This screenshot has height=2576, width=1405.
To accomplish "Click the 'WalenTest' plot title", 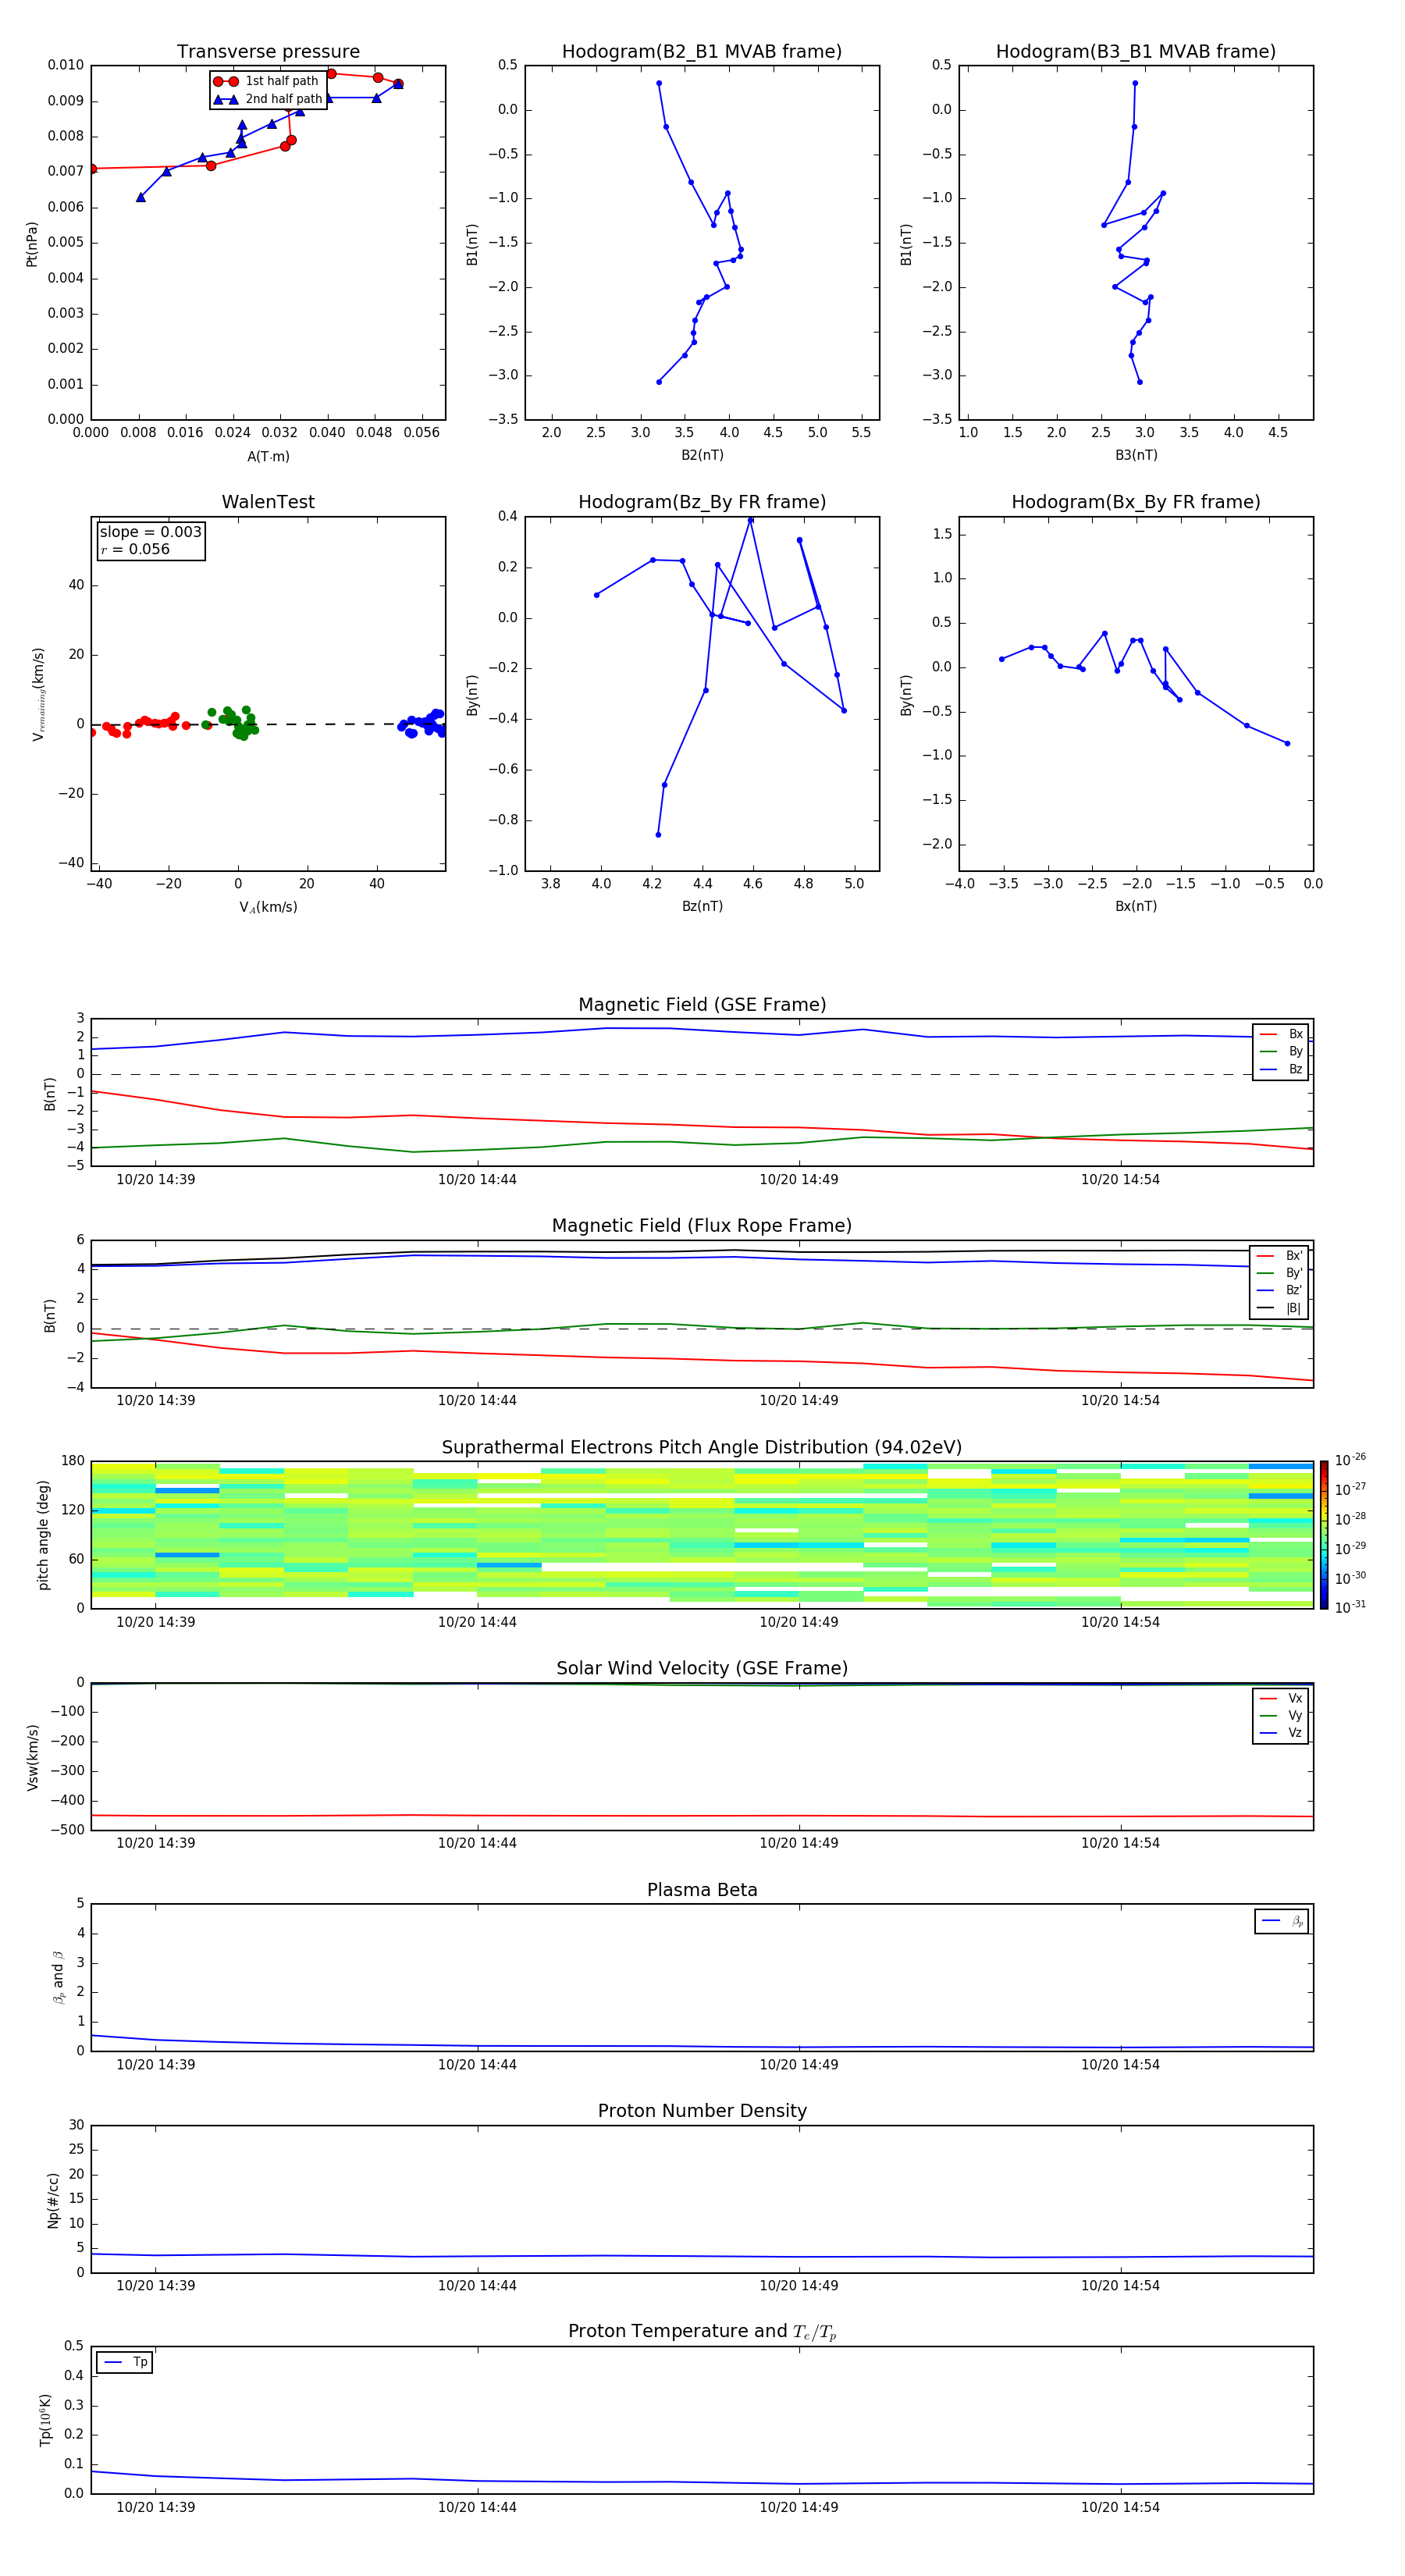I will click(x=268, y=502).
